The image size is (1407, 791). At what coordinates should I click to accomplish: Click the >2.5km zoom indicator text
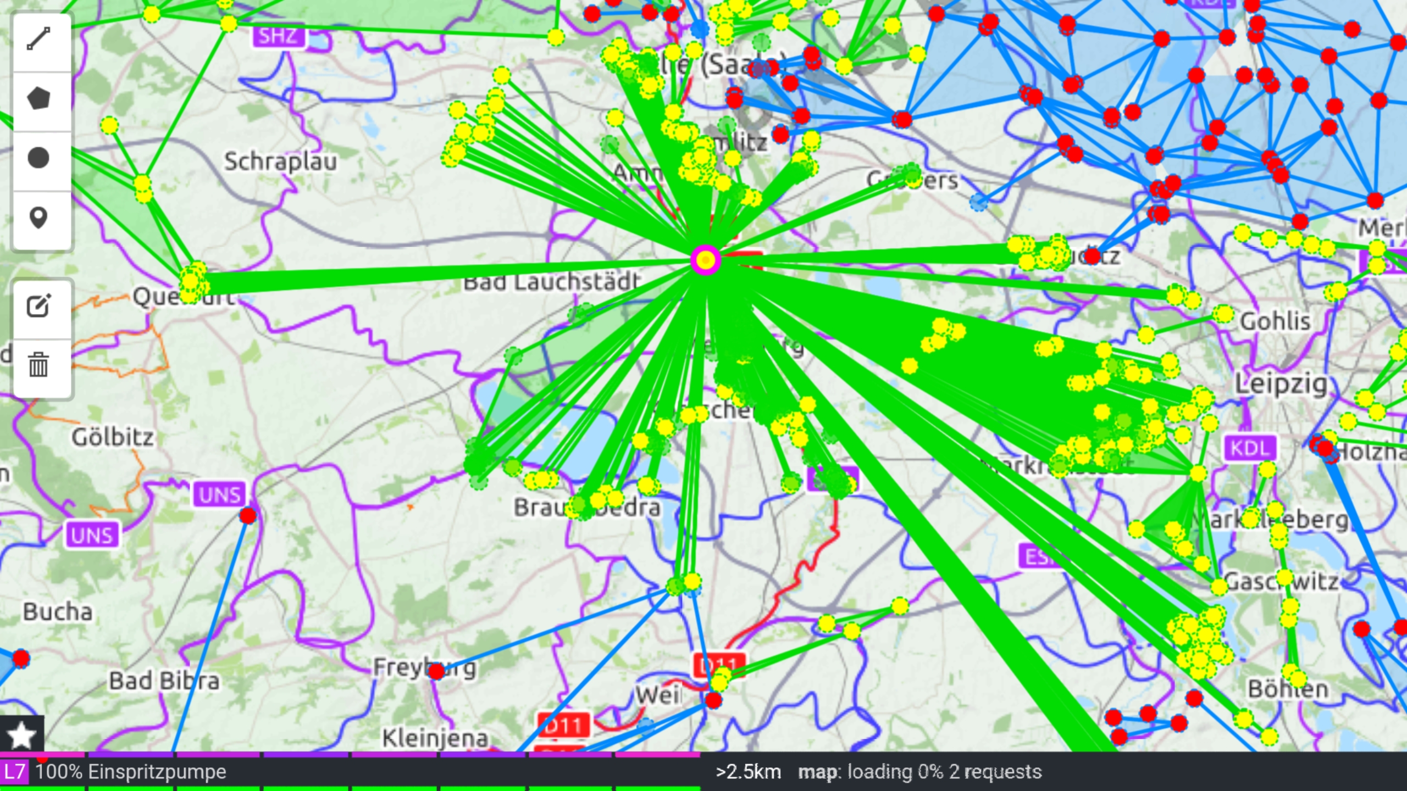click(x=748, y=772)
